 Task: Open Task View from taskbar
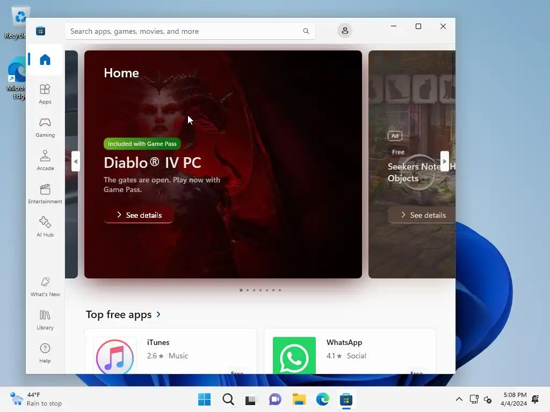tap(251, 399)
